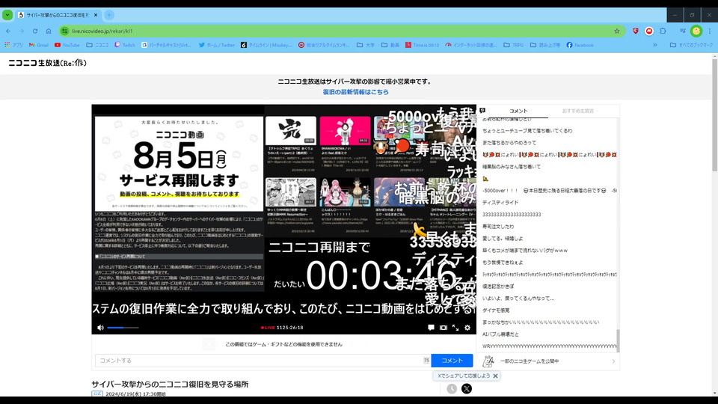Image resolution: width=718 pixels, height=404 pixels.
Task: Open the ホーム / Twitter bookmark
Action: [x=217, y=45]
